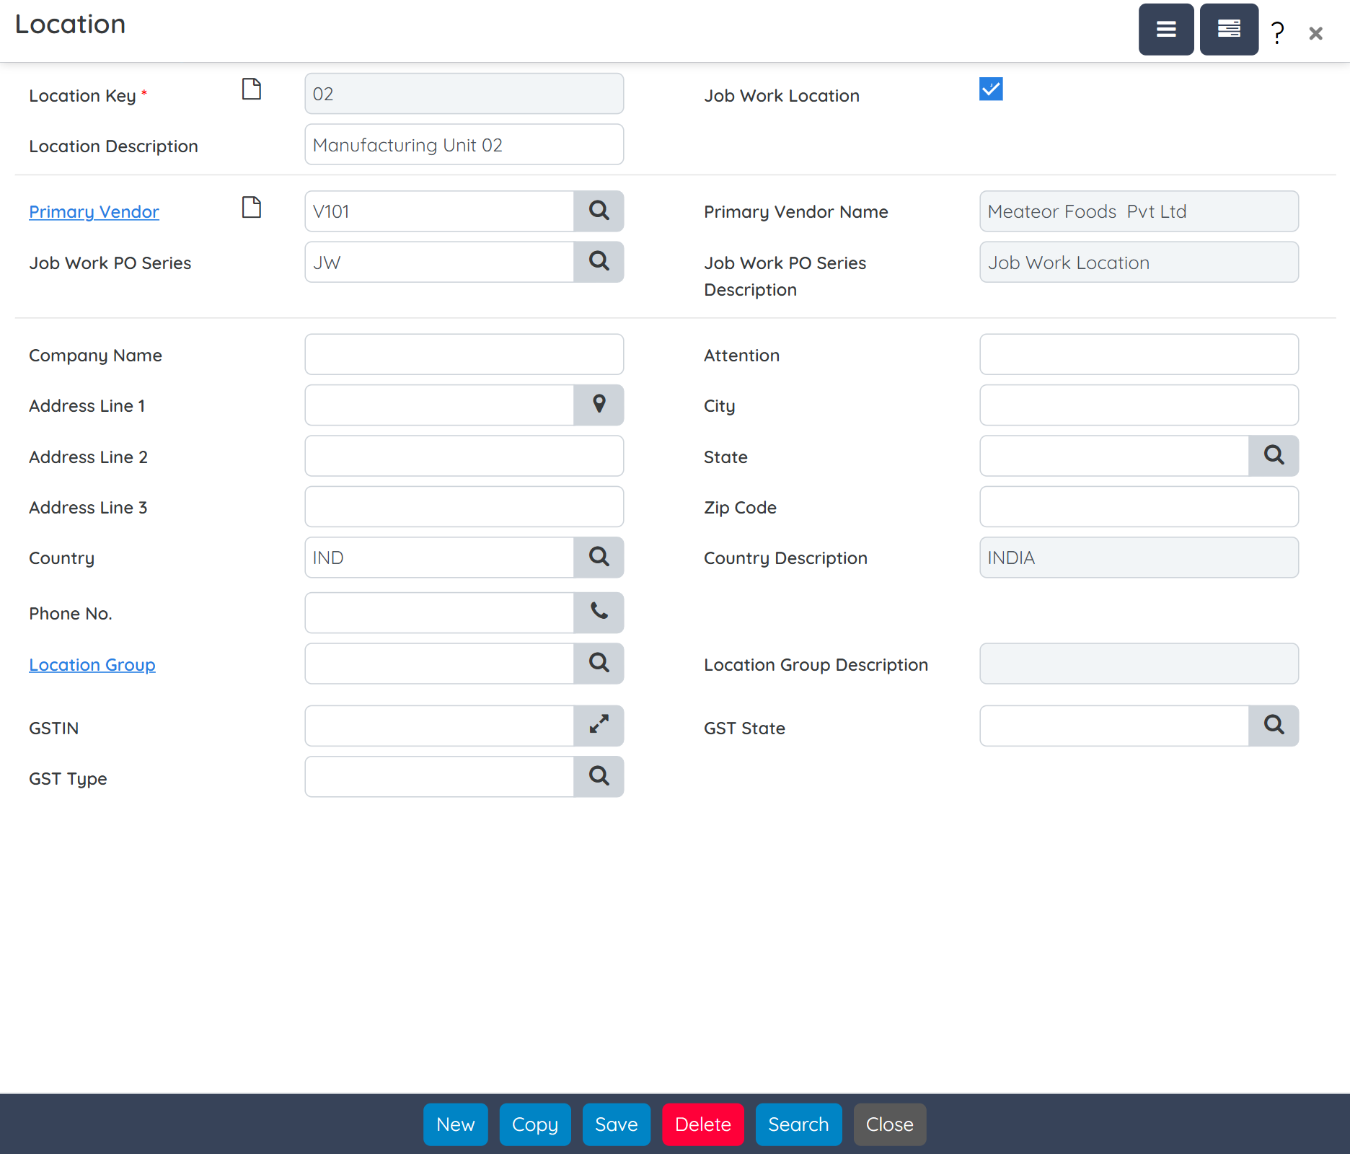Focus the City field
This screenshot has height=1154, width=1350.
click(1139, 405)
